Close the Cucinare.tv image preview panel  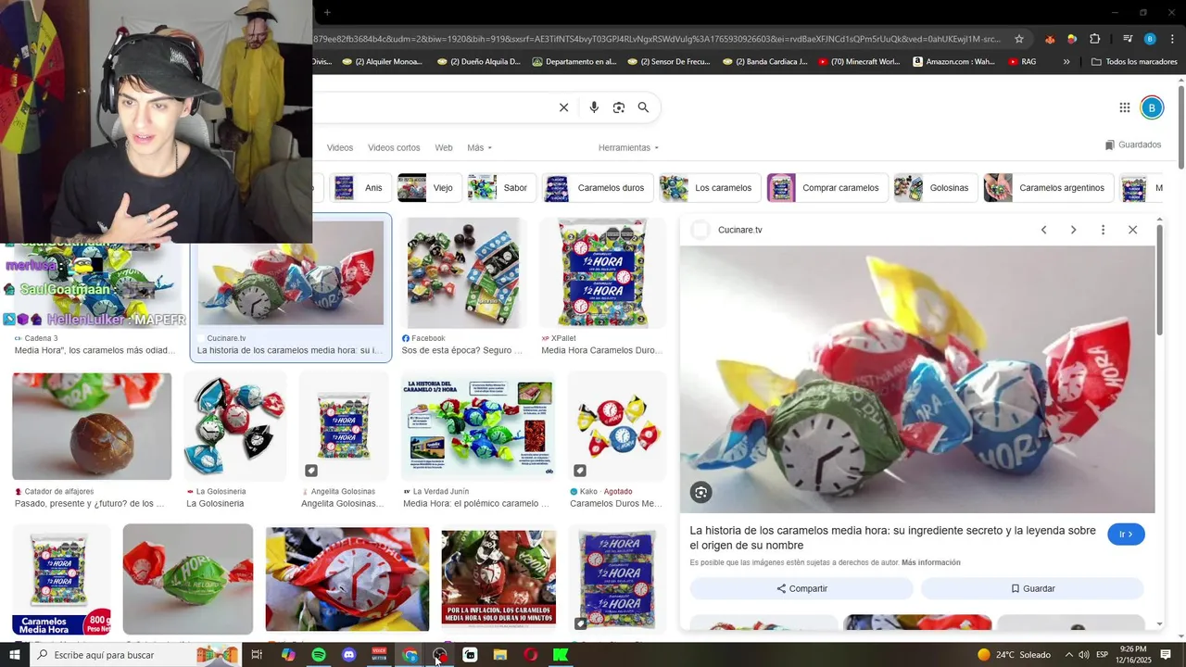coord(1132,230)
